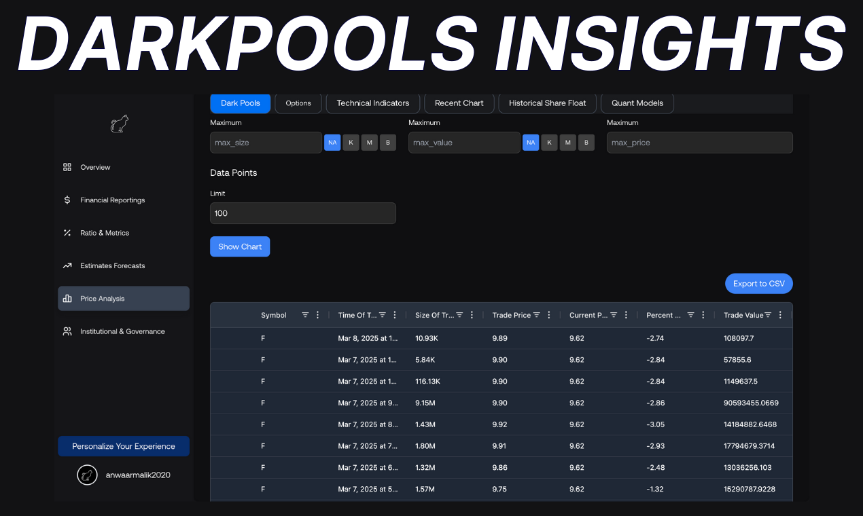
Task: Click the cat logo in sidebar
Action: click(x=120, y=124)
